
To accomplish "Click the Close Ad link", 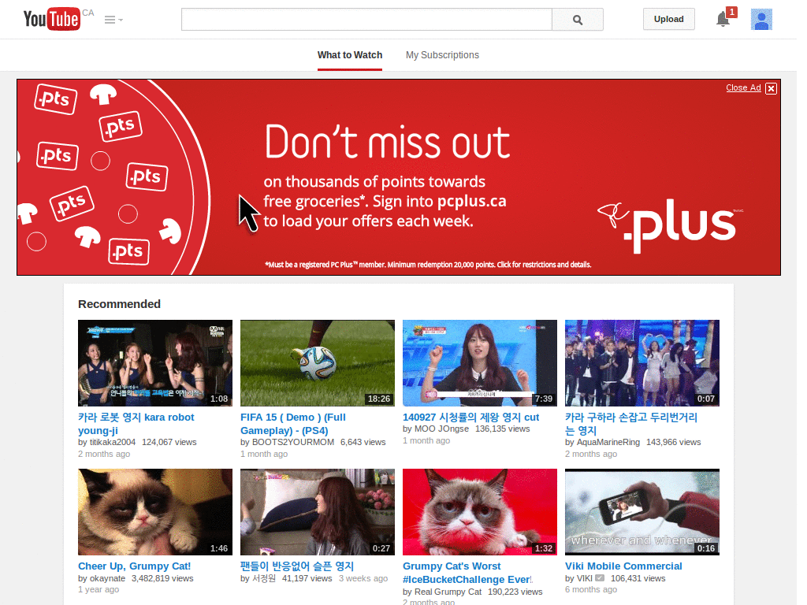I will (x=743, y=87).
